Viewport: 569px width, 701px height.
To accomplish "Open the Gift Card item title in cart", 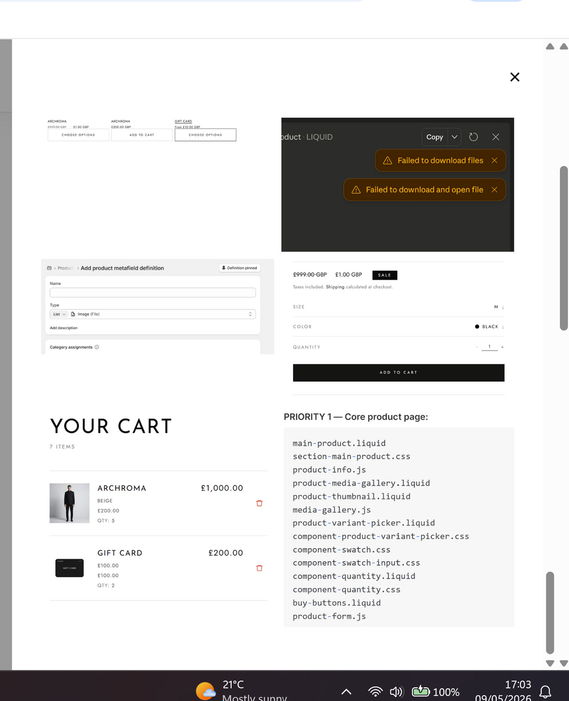I will pos(120,553).
